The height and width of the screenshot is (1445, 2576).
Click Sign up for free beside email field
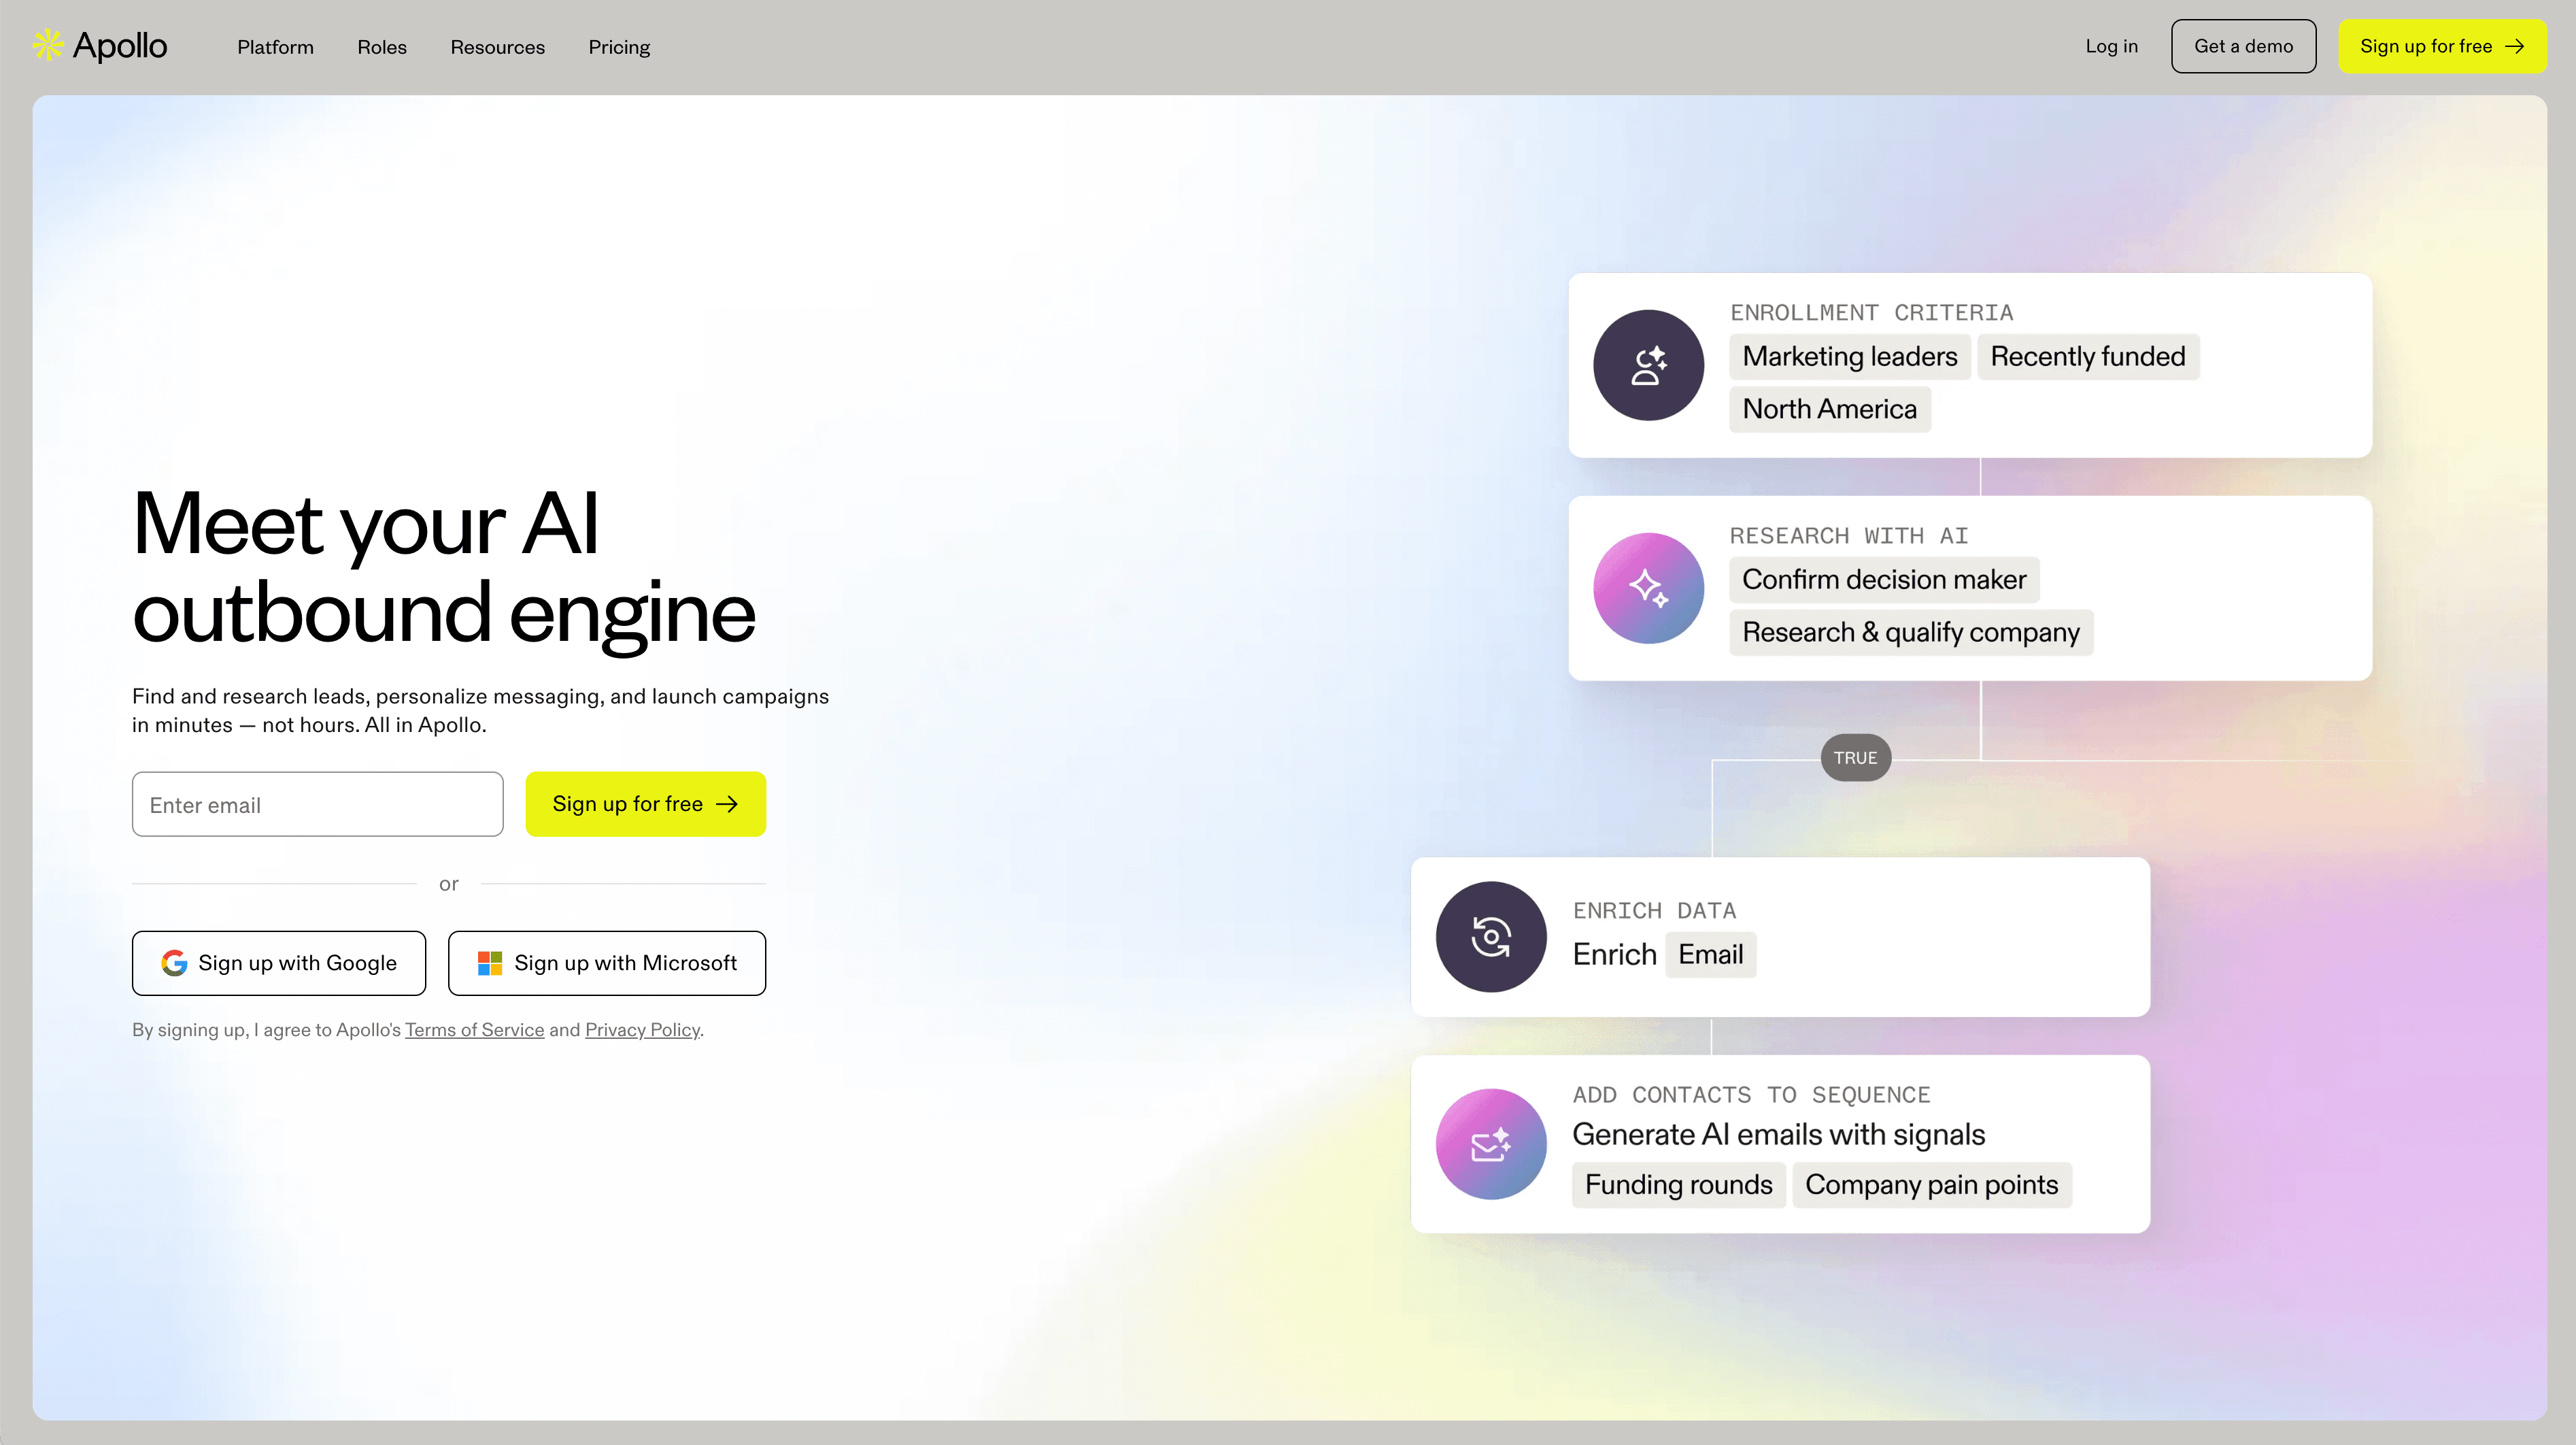point(645,803)
